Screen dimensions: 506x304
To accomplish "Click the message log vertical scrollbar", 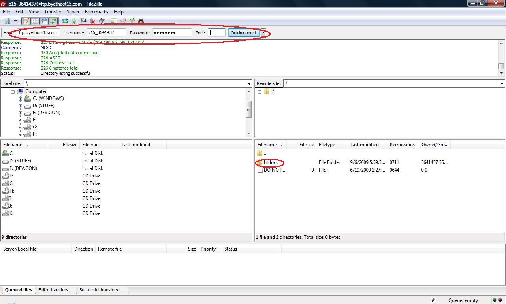I will [x=502, y=58].
